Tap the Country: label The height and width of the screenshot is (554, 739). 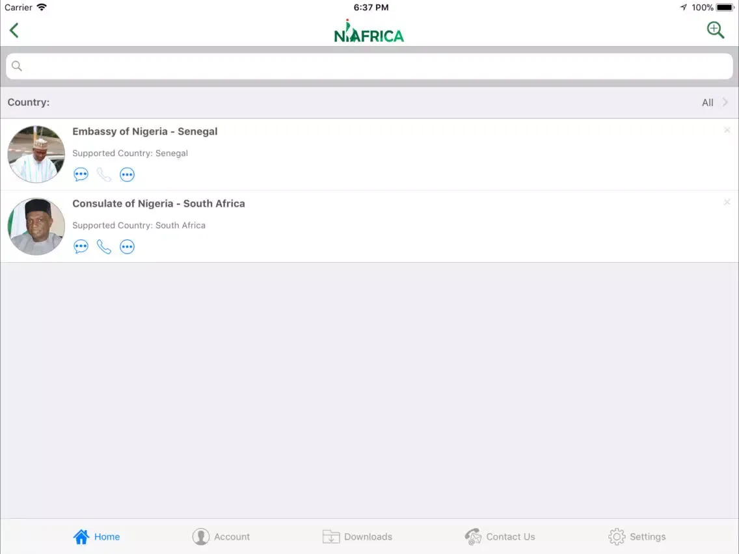[28, 102]
